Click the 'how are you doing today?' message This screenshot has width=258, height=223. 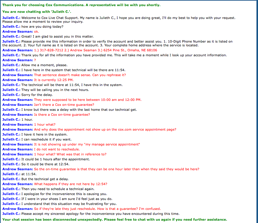coord(33,27)
